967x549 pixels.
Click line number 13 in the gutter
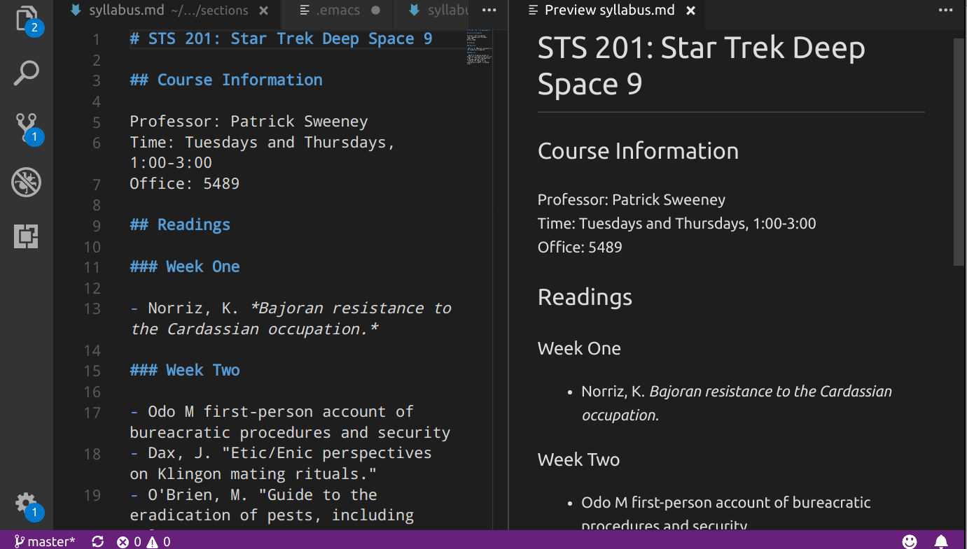[x=92, y=309]
